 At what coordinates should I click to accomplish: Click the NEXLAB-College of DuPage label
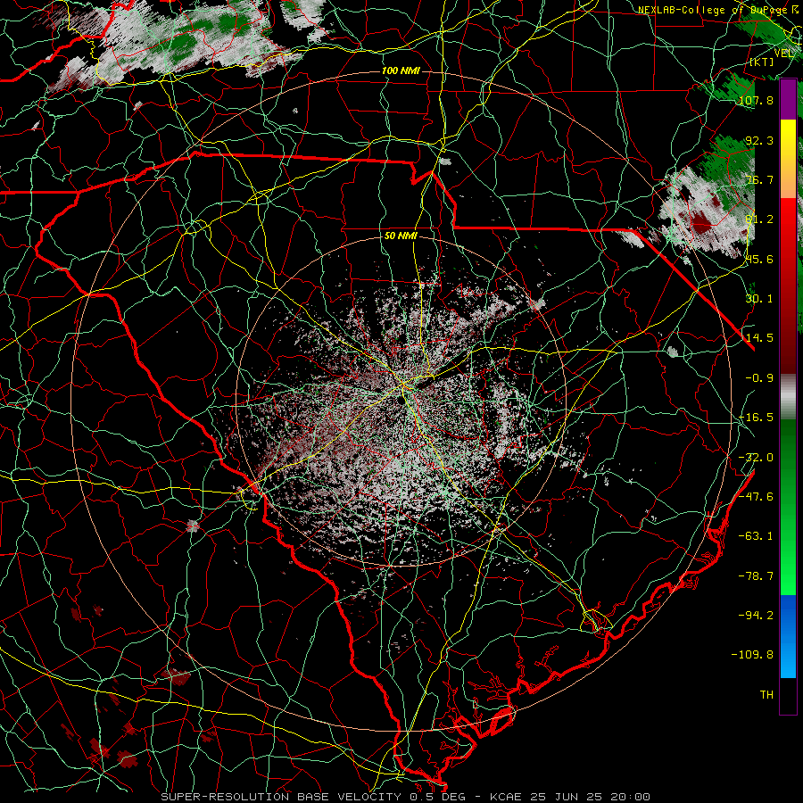(712, 10)
